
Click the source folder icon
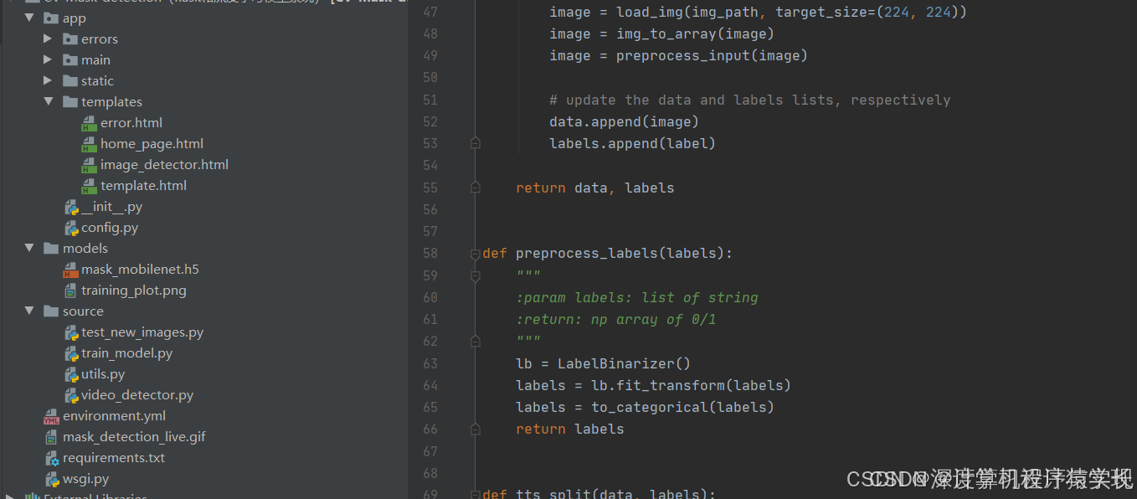[51, 311]
